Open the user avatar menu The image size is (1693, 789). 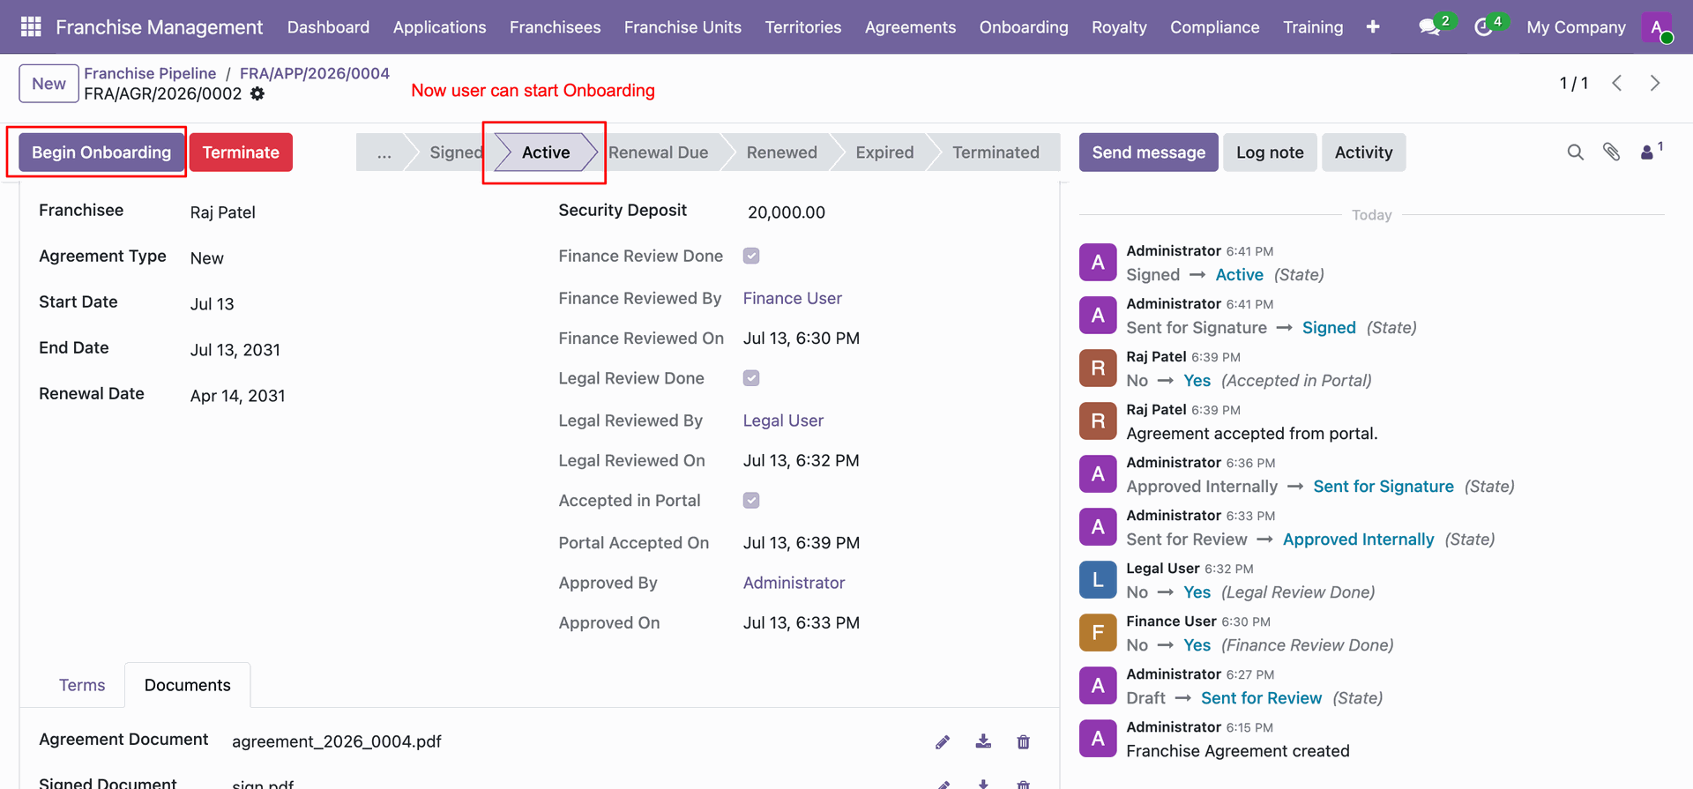[1658, 27]
